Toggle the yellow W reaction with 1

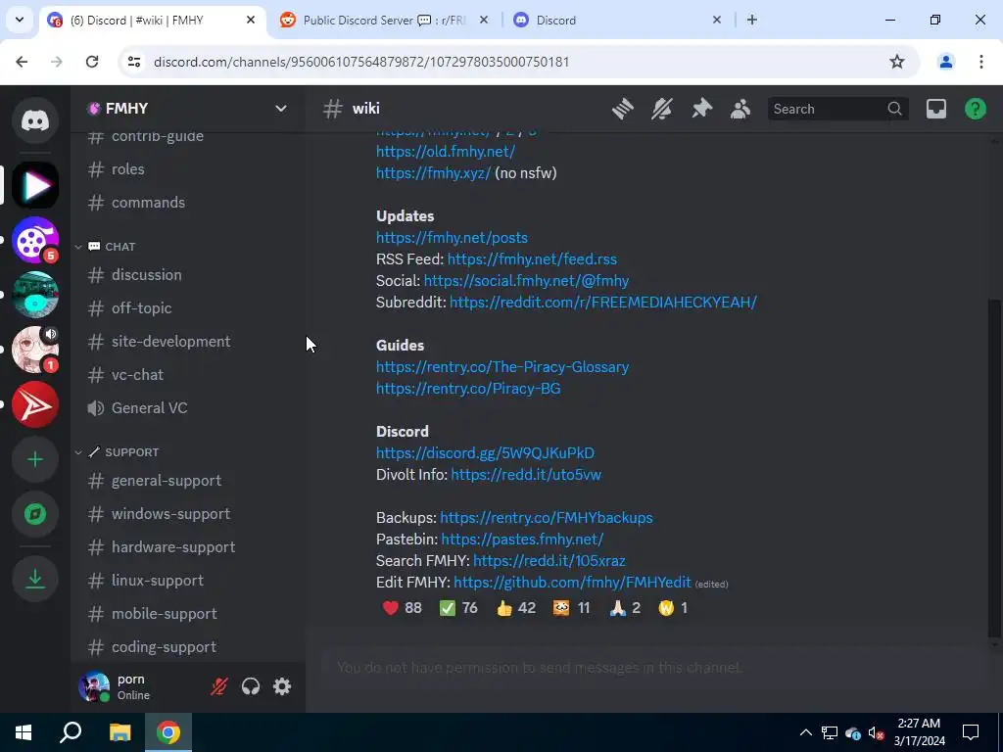click(x=673, y=607)
